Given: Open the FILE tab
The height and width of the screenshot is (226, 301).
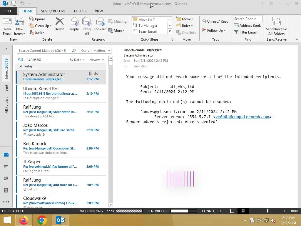Looking at the screenshot, I should [x=9, y=11].
